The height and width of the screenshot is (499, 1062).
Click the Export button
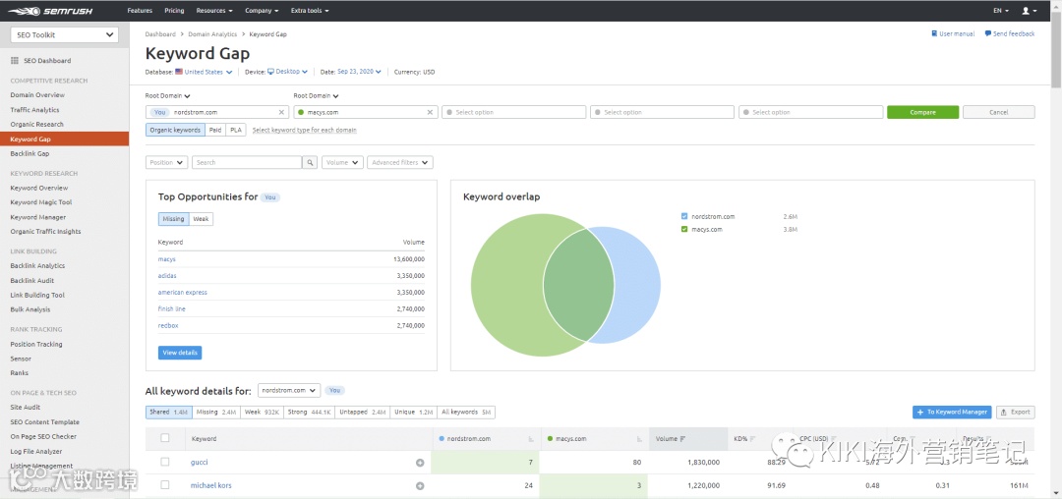tap(1015, 412)
